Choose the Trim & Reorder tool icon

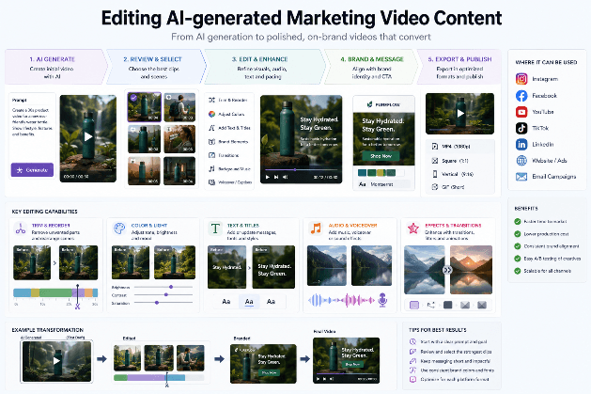tap(211, 100)
